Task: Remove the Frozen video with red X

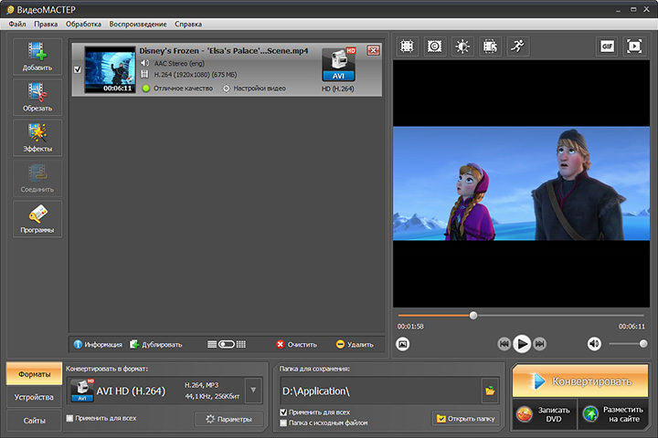Action: pyautogui.click(x=373, y=50)
